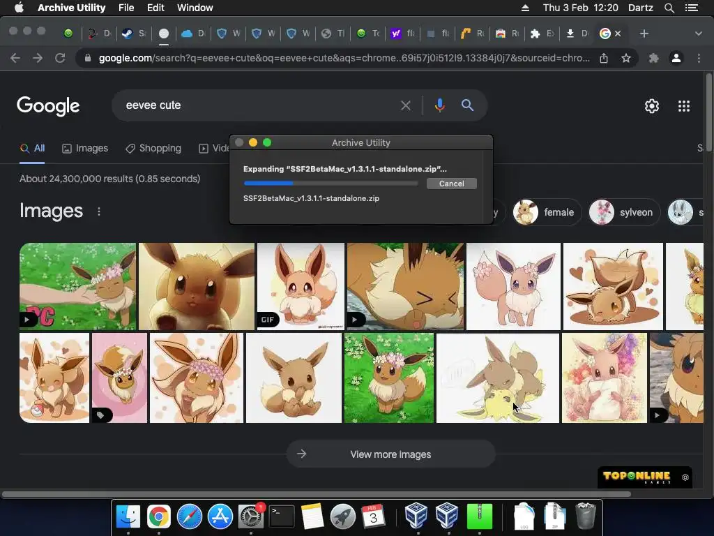Click the Google logo
This screenshot has height=536, width=714.
[x=48, y=106]
